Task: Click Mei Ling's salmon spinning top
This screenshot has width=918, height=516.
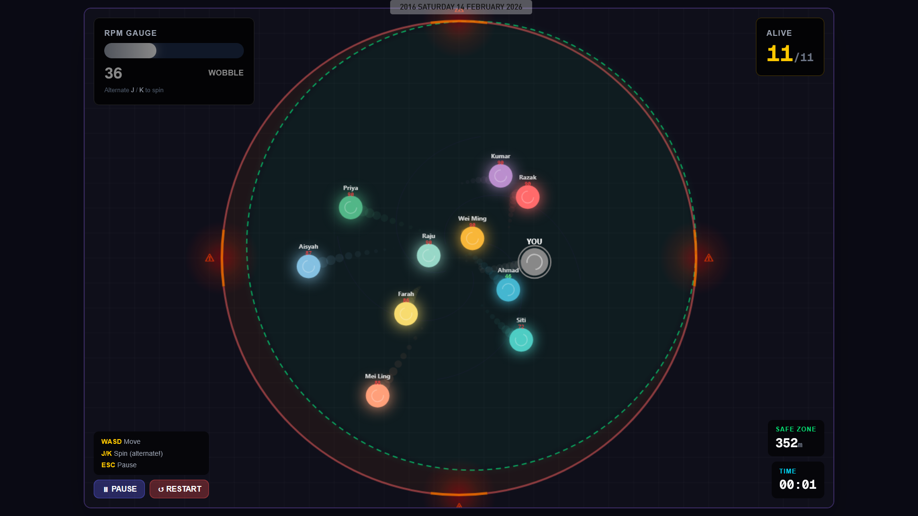Action: pos(377,396)
